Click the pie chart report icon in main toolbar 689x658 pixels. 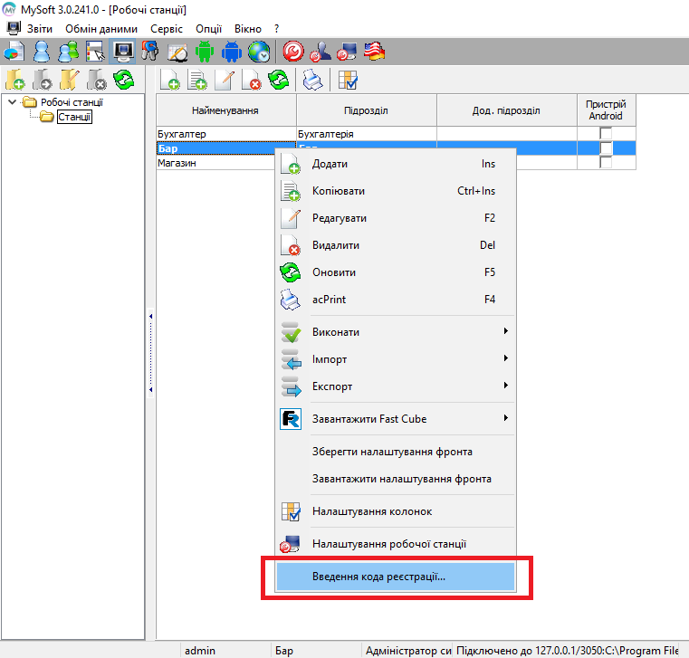[14, 52]
